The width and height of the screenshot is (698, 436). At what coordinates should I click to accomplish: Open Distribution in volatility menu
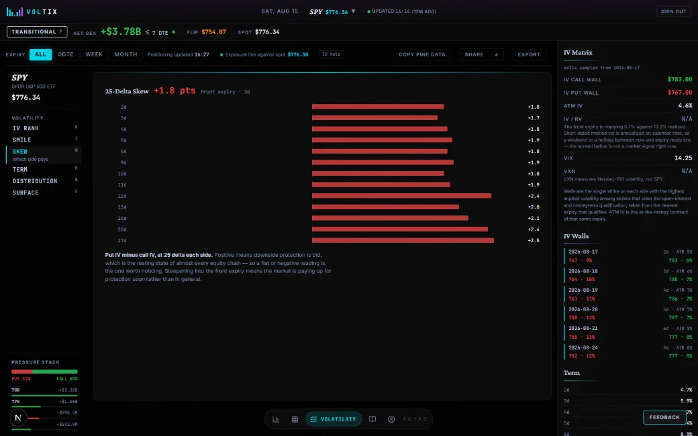(44, 181)
